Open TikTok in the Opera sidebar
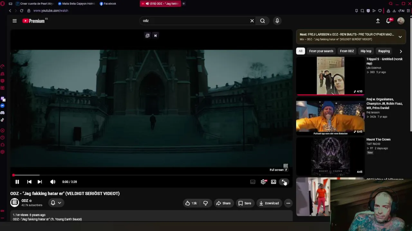The image size is (412, 231). pos(3,120)
